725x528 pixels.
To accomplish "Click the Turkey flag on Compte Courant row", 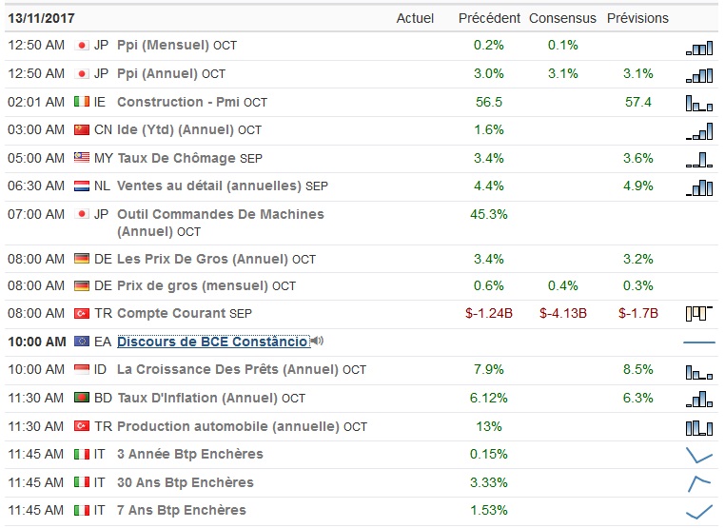I will pyautogui.click(x=82, y=313).
